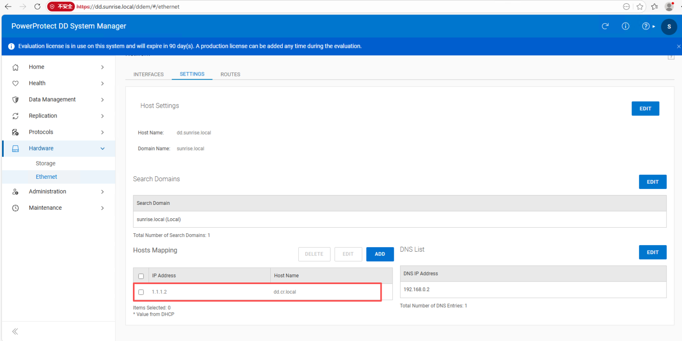
Task: Expand the Replication chevron
Action: [102, 116]
